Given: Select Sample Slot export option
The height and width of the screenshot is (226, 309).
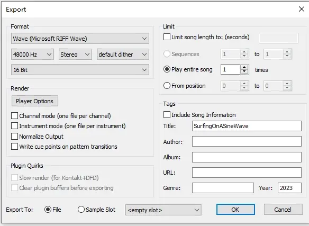Looking at the screenshot, I should pyautogui.click(x=81, y=210).
